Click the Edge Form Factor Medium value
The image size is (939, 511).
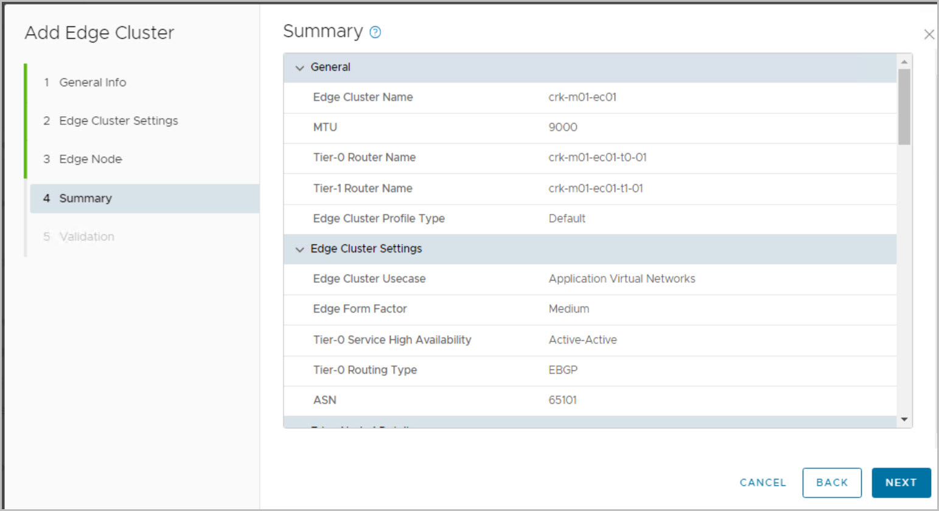tap(568, 309)
